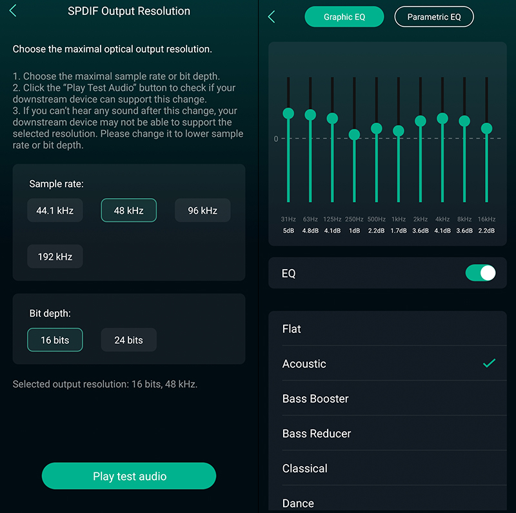Image resolution: width=516 pixels, height=513 pixels.
Task: Choose 192 kHz sample rate
Action: pyautogui.click(x=55, y=256)
